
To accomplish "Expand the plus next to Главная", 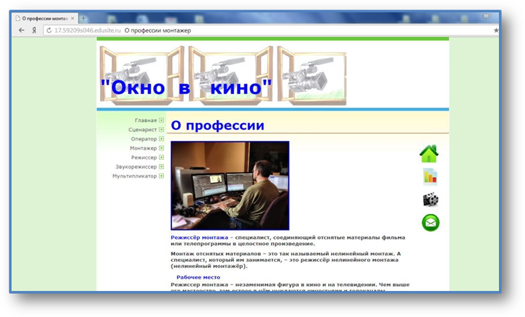I will [x=161, y=120].
